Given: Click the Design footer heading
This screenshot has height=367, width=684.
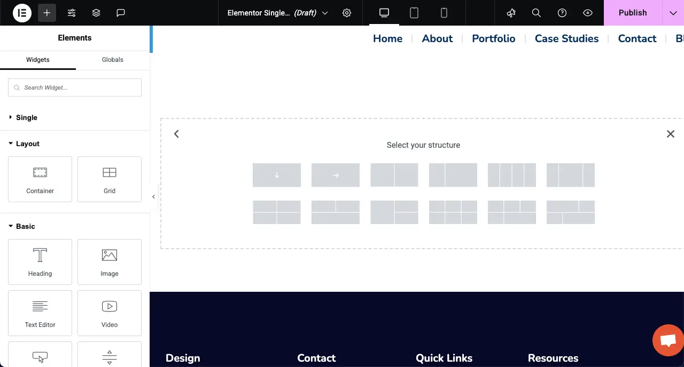Looking at the screenshot, I should click(x=183, y=358).
